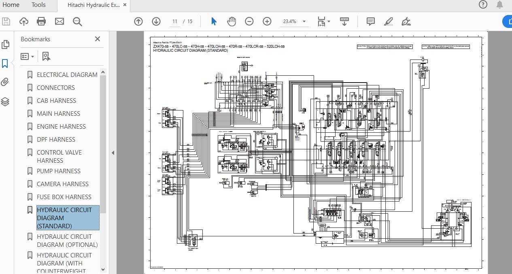Click bookmarks scrollbar up arrow
Image resolution: width=512 pixels, height=274 pixels.
(x=103, y=72)
